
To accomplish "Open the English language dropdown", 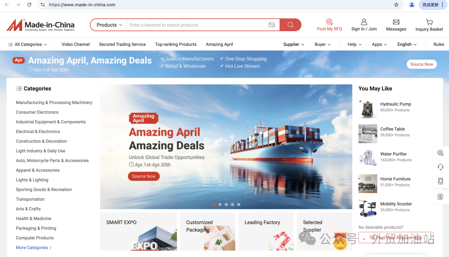I will [x=407, y=44].
